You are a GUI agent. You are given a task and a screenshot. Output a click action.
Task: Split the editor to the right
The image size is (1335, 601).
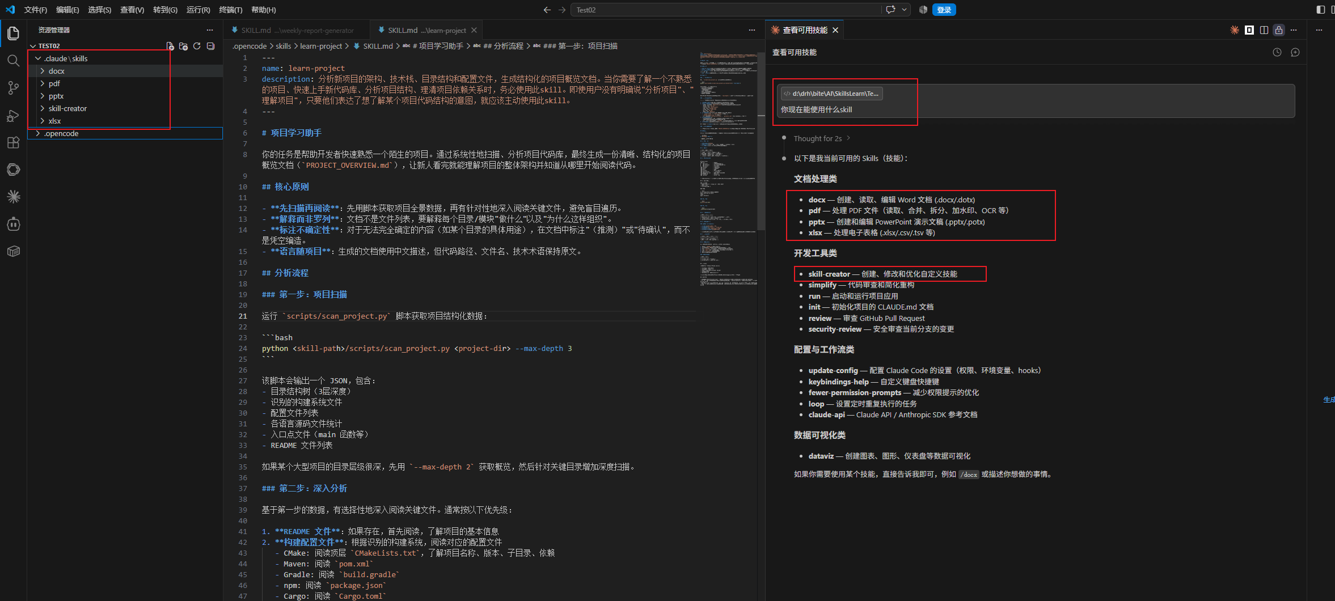point(1264,30)
